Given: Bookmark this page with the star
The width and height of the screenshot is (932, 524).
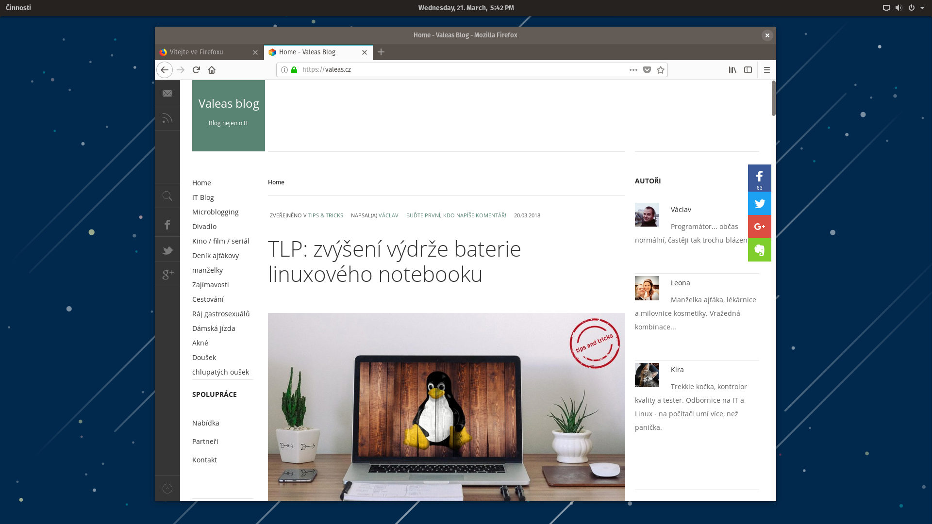Looking at the screenshot, I should pos(661,70).
